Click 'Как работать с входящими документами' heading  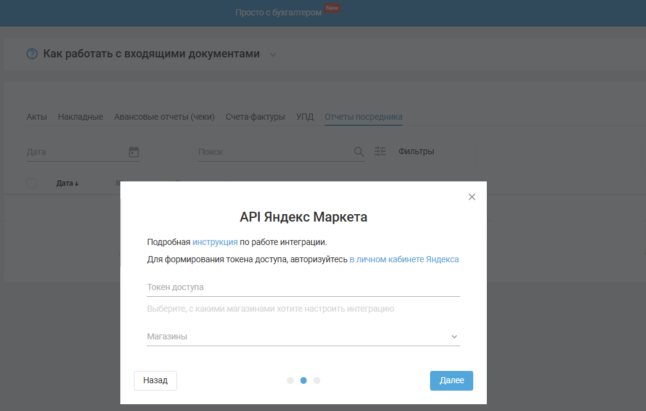tap(151, 54)
